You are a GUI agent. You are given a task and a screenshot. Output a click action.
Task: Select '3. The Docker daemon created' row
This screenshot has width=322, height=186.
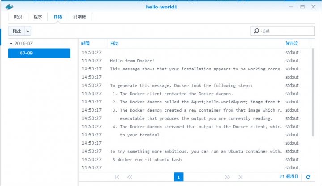pos(195,110)
